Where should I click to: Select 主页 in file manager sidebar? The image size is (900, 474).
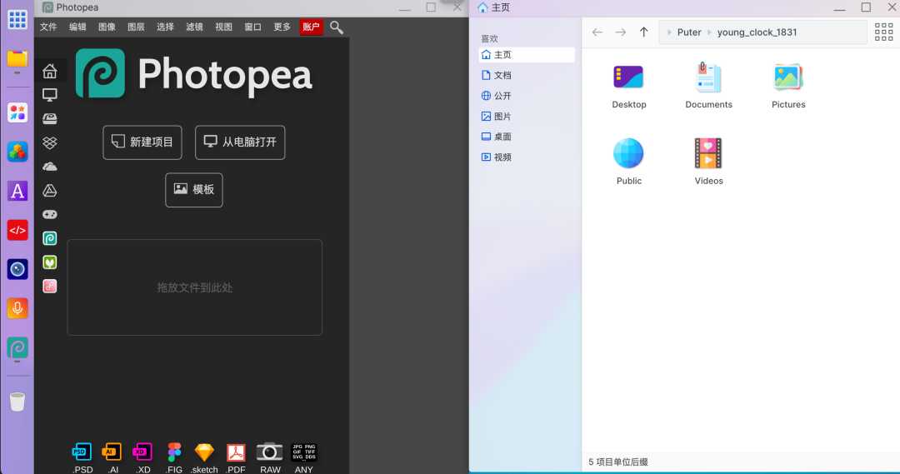527,54
